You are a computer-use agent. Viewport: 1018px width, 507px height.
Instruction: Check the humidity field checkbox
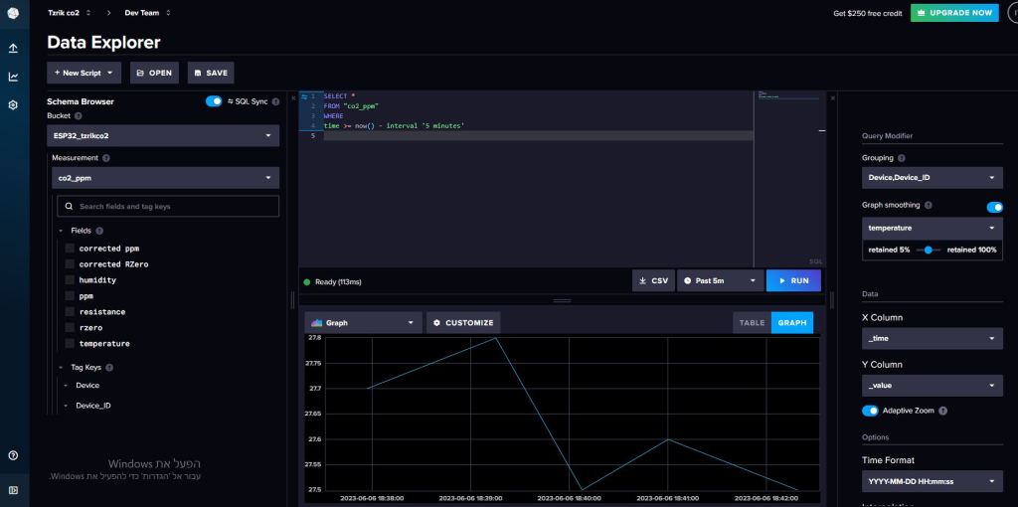point(70,280)
